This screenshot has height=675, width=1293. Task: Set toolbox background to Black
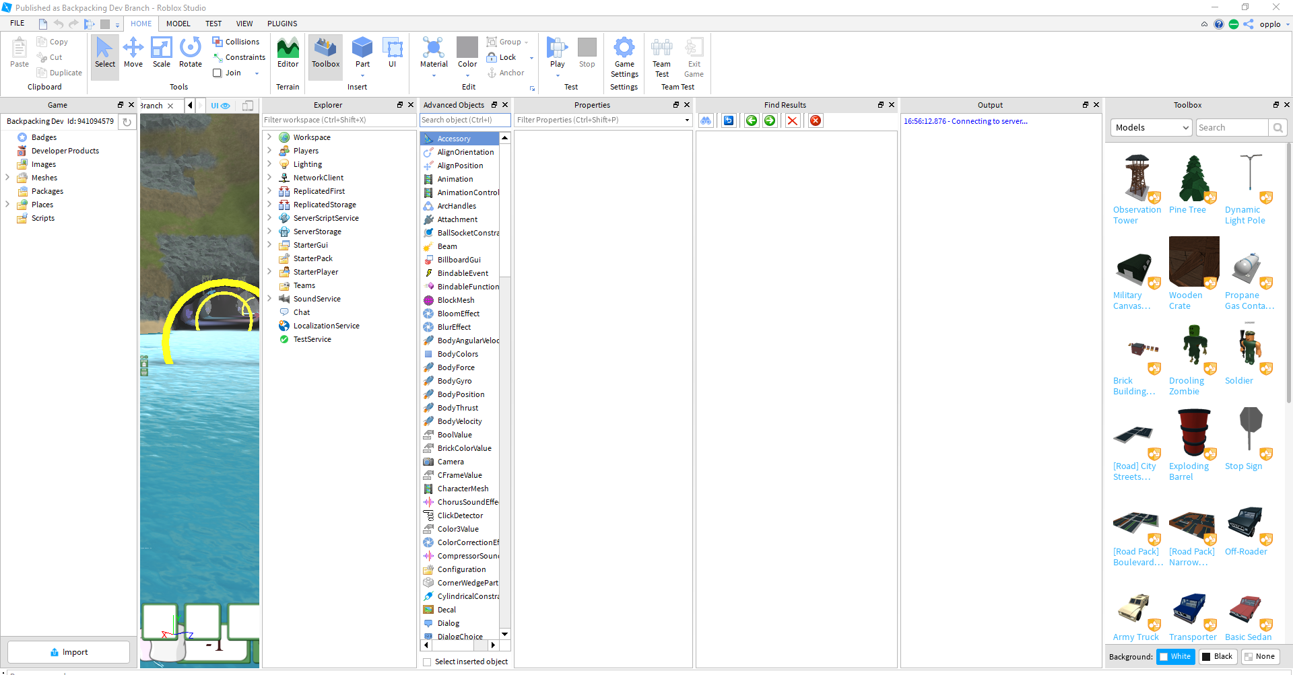click(1217, 657)
